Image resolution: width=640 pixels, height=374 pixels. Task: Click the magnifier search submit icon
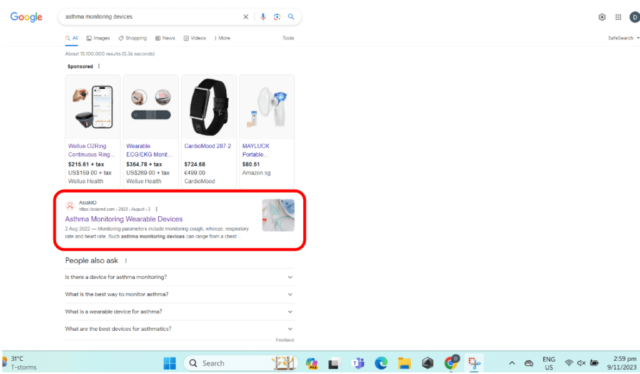[x=291, y=17]
